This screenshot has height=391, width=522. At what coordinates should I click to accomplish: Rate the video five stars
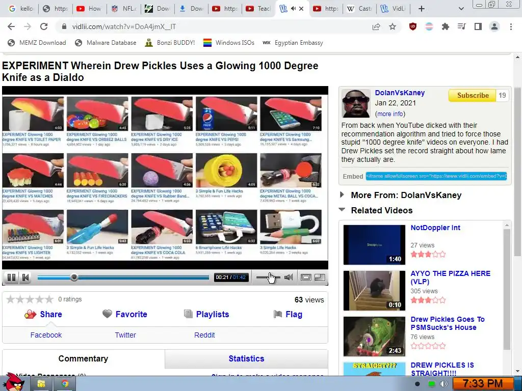49,299
